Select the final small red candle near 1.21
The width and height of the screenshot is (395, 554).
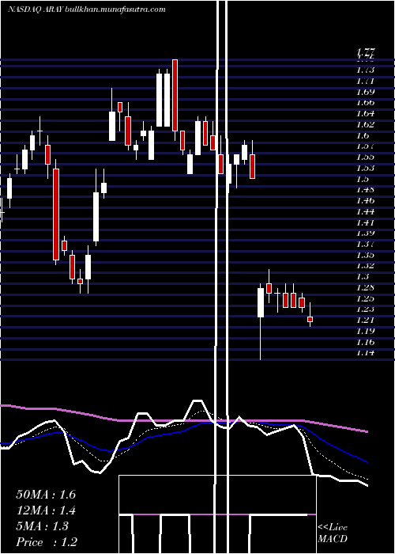(310, 319)
